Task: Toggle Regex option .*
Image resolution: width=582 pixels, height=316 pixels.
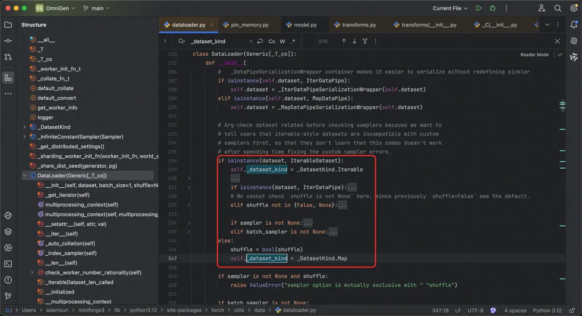Action: click(x=293, y=41)
